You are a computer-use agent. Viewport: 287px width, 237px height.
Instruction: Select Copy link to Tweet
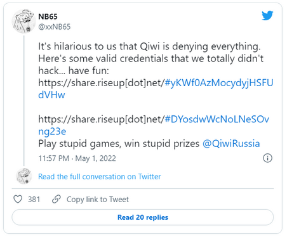tap(98, 200)
